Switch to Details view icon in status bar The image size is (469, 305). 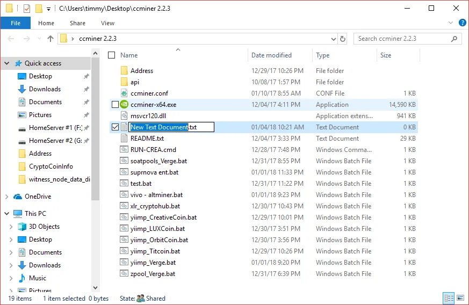[449, 298]
